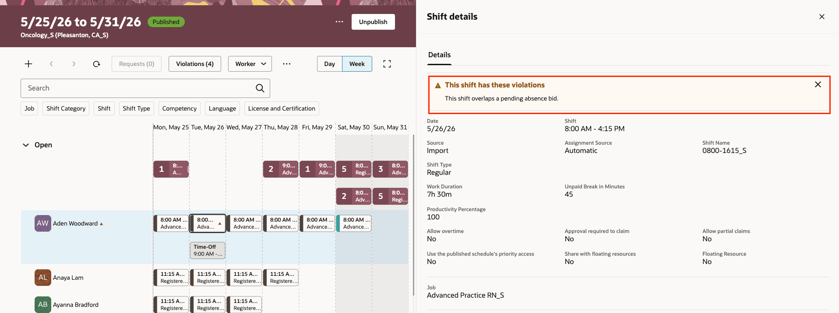
Task: Refresh the schedule with the reload icon
Action: (x=96, y=64)
